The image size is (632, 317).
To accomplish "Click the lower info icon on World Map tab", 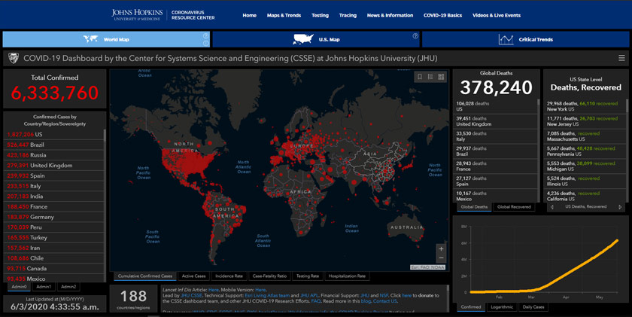I will tap(206, 43).
